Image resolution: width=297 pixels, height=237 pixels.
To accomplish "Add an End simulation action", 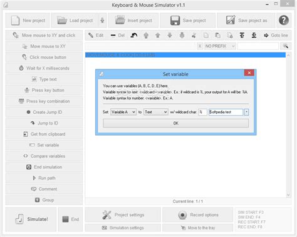I will [x=44, y=167].
